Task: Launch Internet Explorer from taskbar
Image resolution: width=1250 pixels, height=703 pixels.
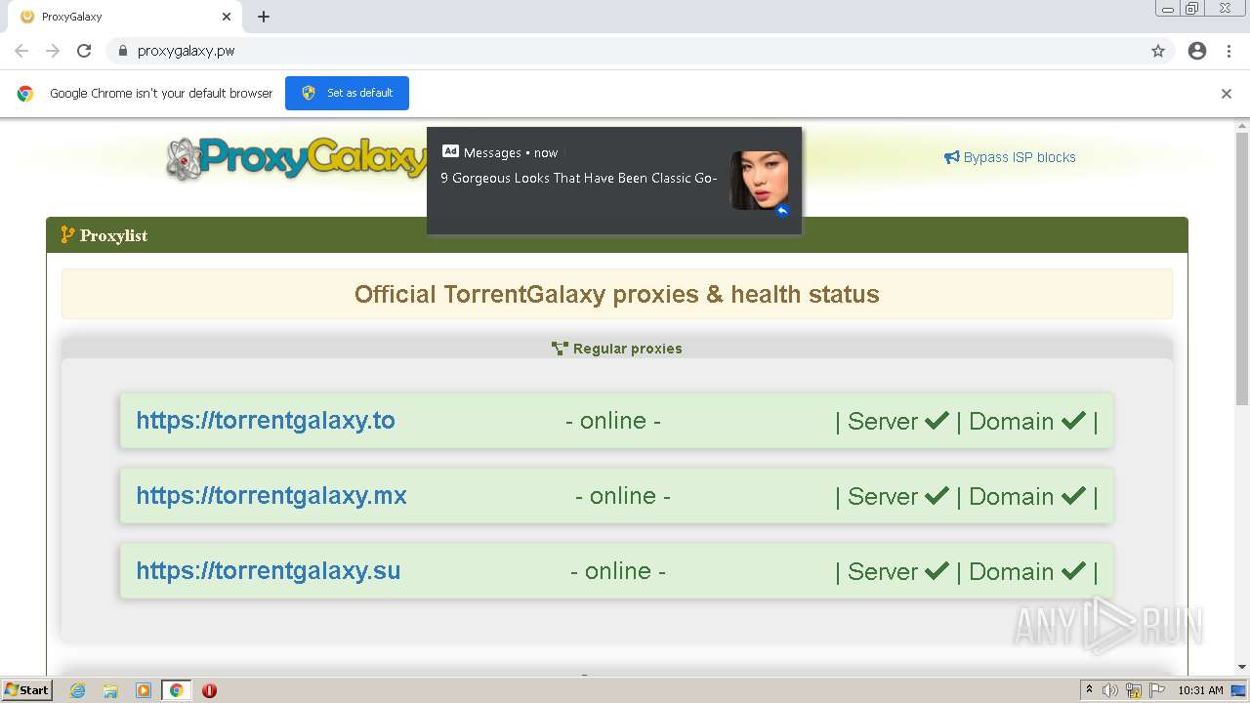Action: tap(77, 690)
